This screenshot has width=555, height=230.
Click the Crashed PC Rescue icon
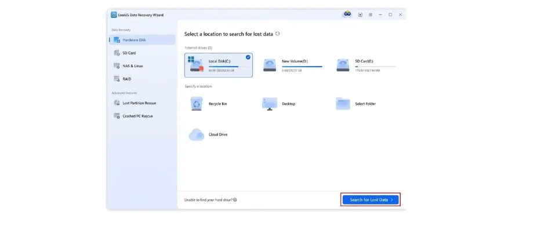pyautogui.click(x=117, y=116)
